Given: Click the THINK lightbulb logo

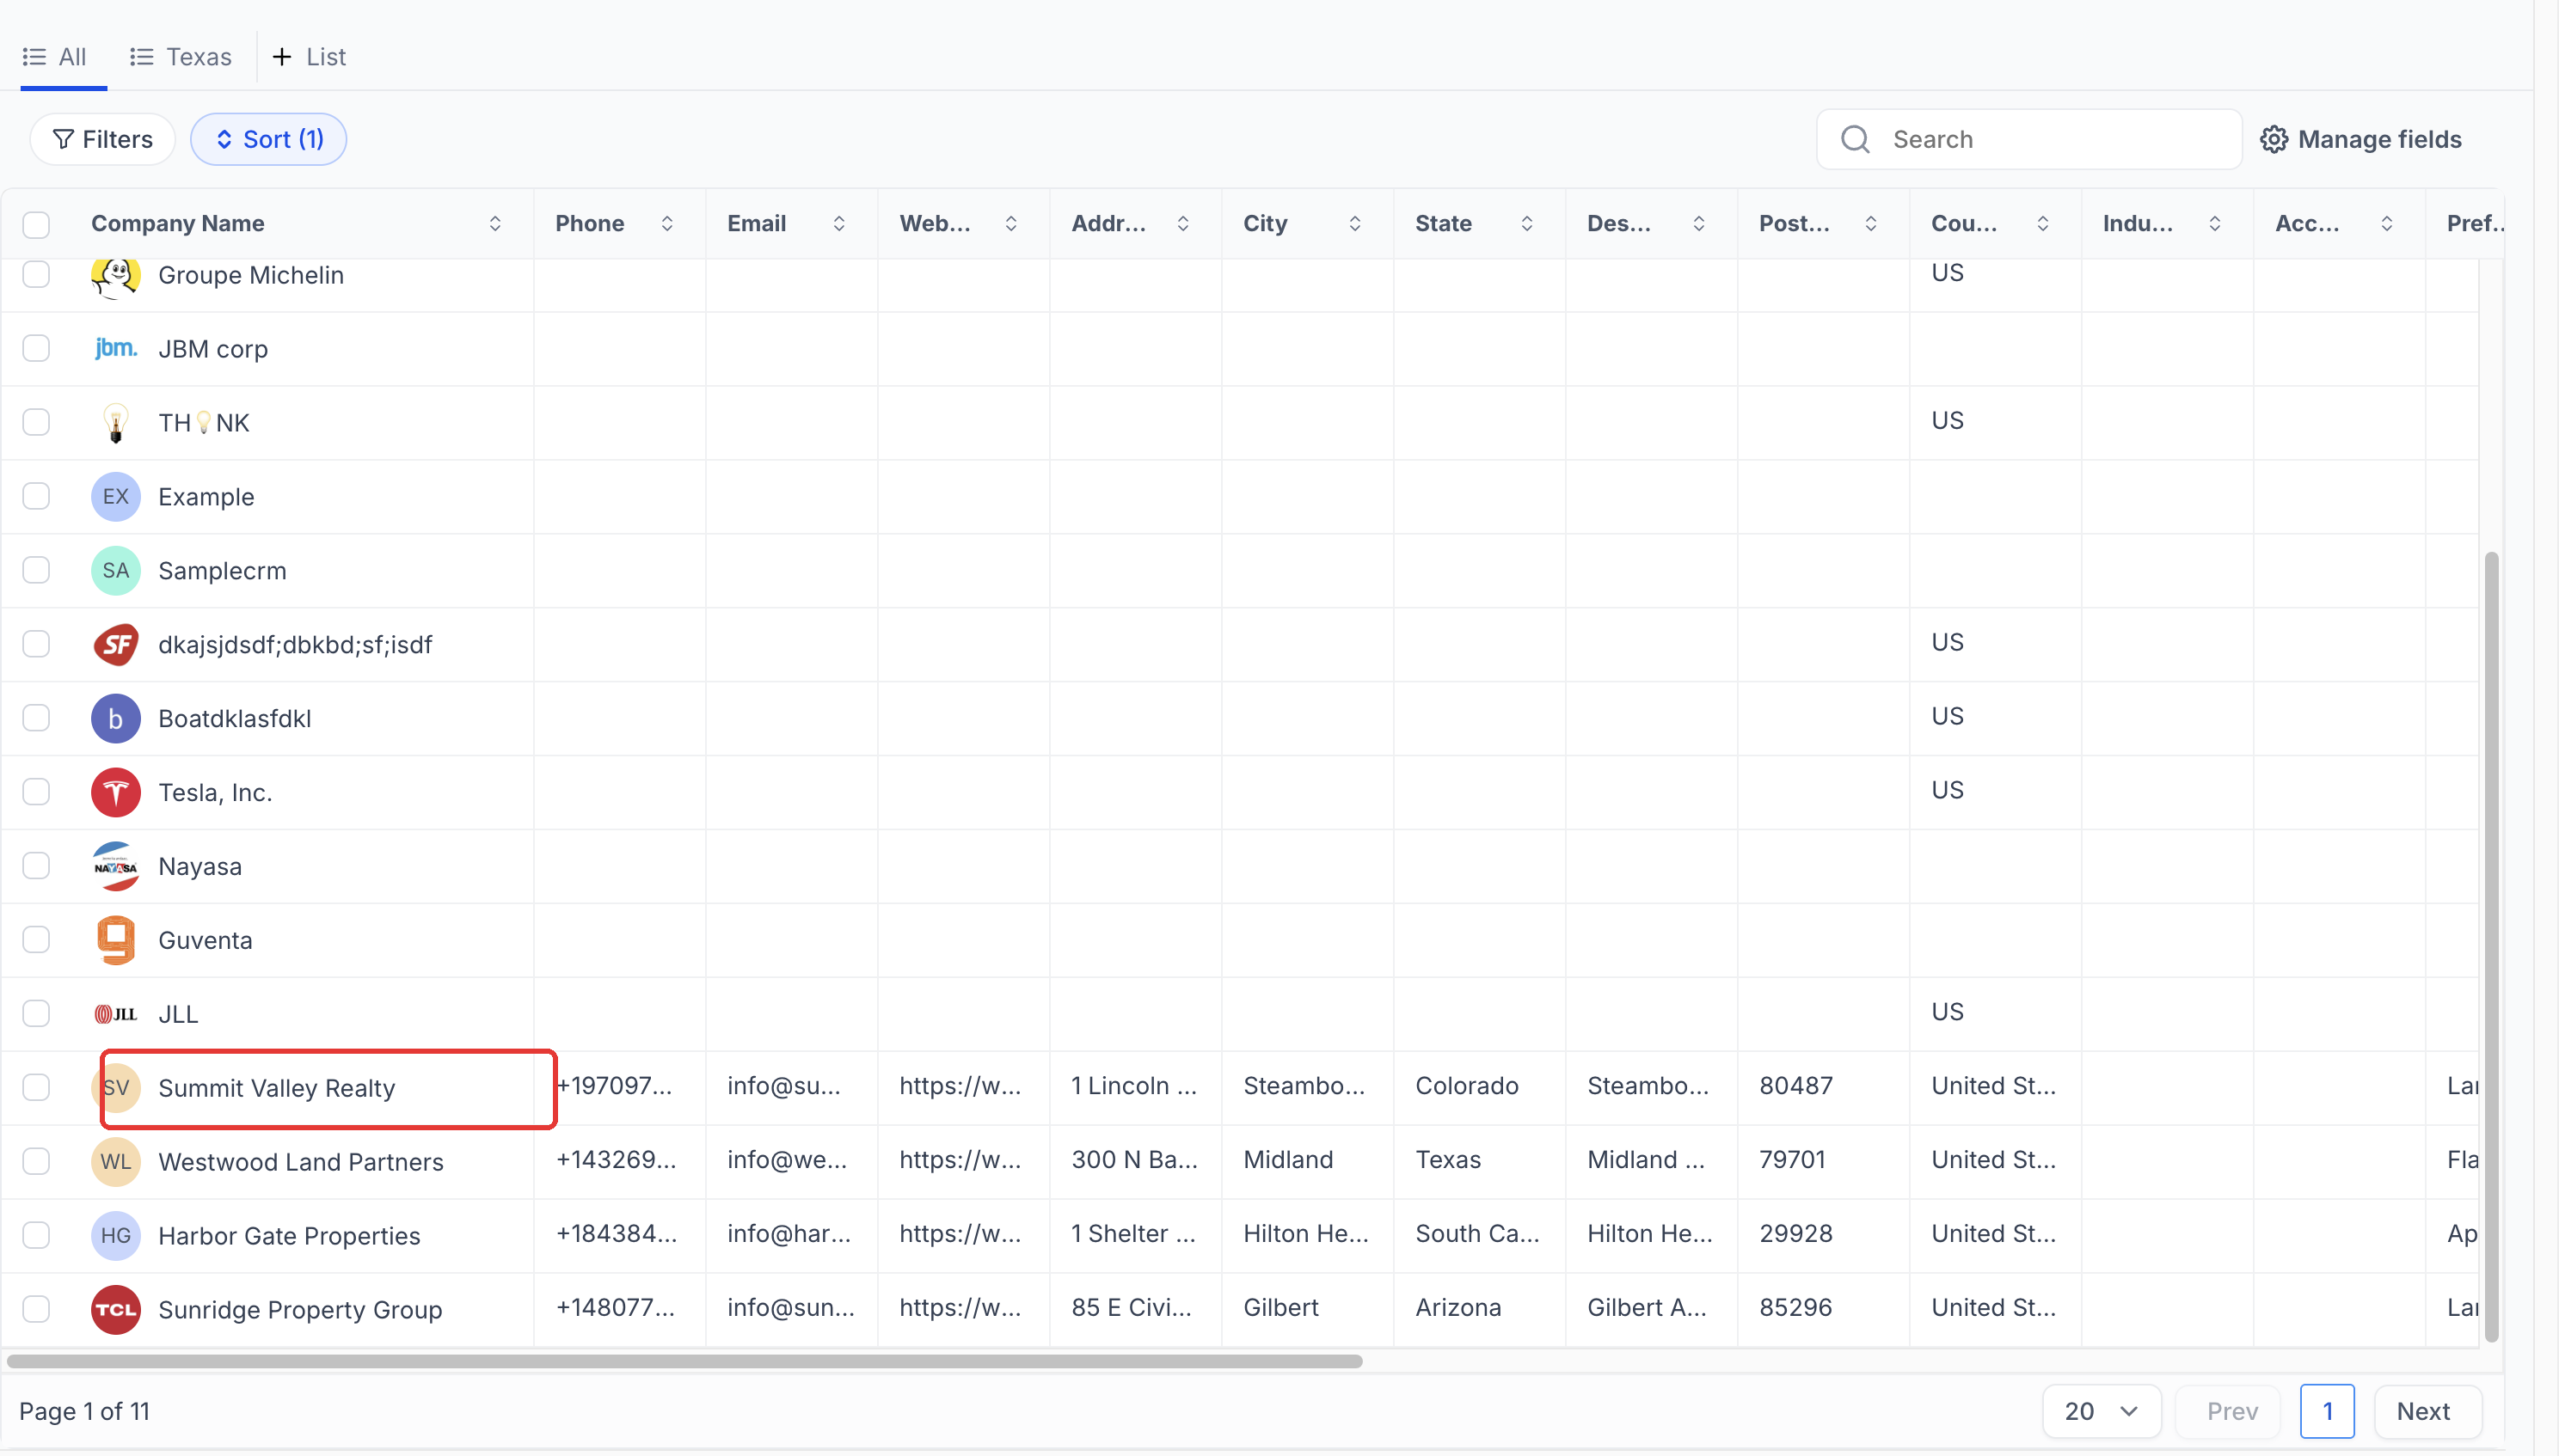Looking at the screenshot, I should 115,423.
